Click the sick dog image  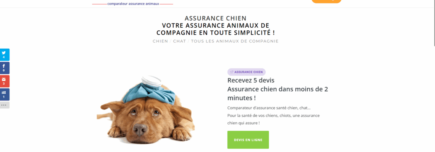pyautogui.click(x=146, y=110)
